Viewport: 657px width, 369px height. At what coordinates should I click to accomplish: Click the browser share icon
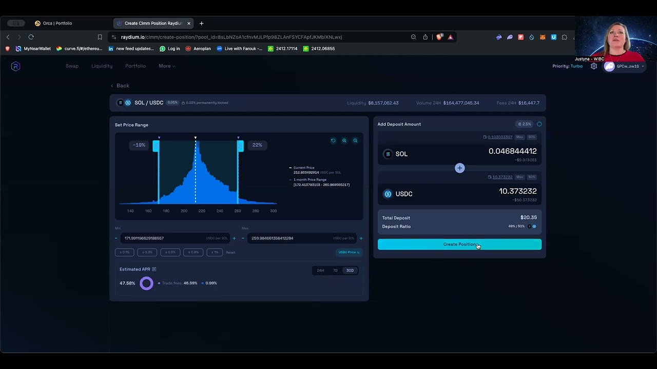tap(425, 37)
